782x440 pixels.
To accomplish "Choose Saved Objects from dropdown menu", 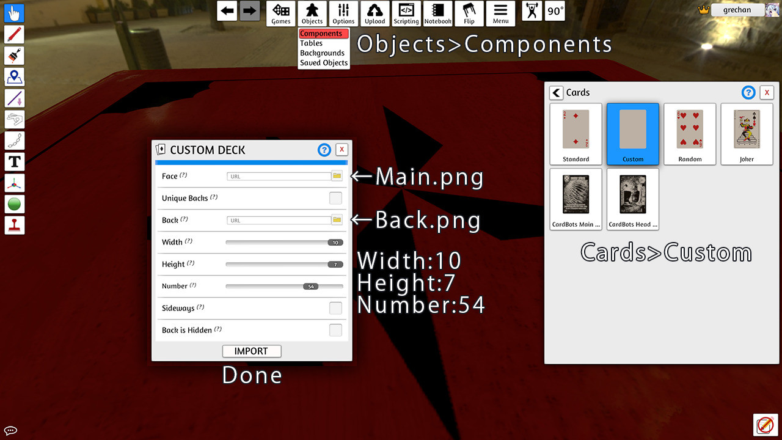I will click(324, 63).
